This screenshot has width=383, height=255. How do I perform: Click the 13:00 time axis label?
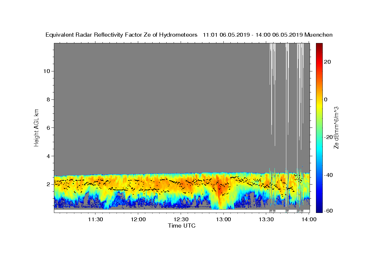click(223, 219)
